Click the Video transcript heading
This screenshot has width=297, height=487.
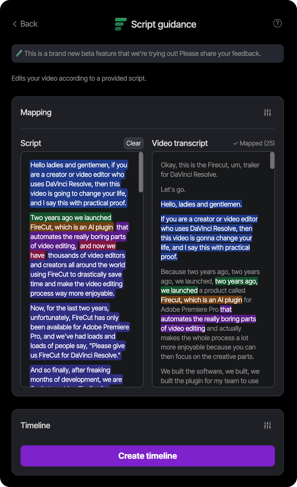[x=180, y=143]
